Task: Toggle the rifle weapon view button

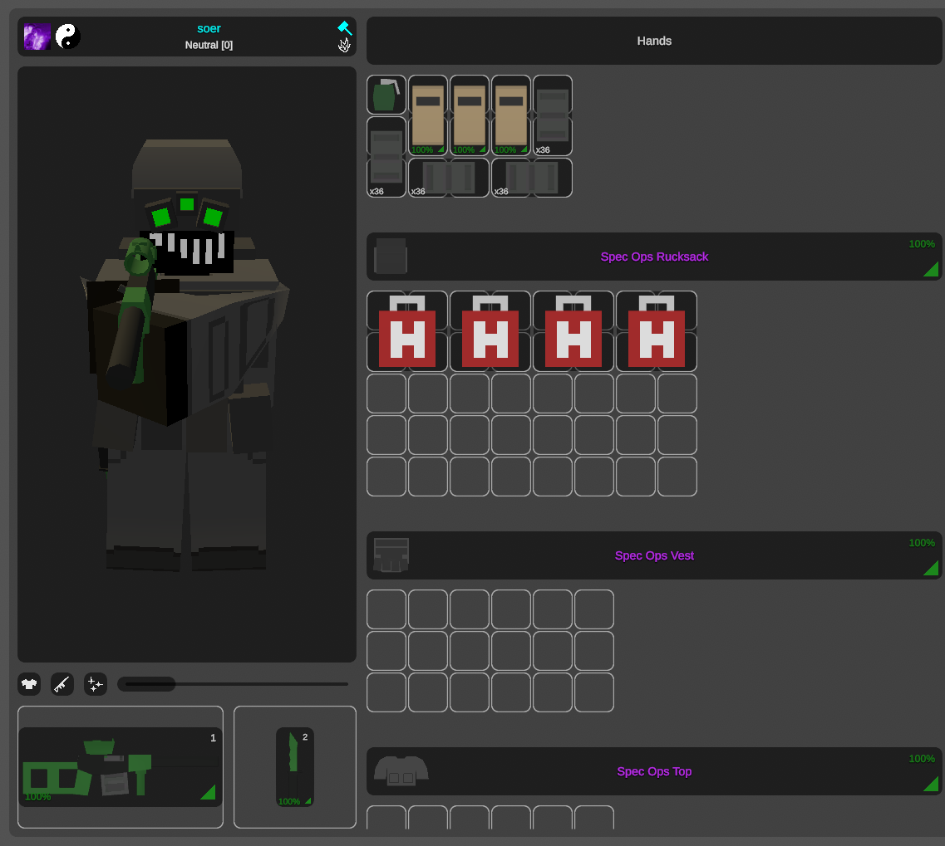Action: point(62,684)
